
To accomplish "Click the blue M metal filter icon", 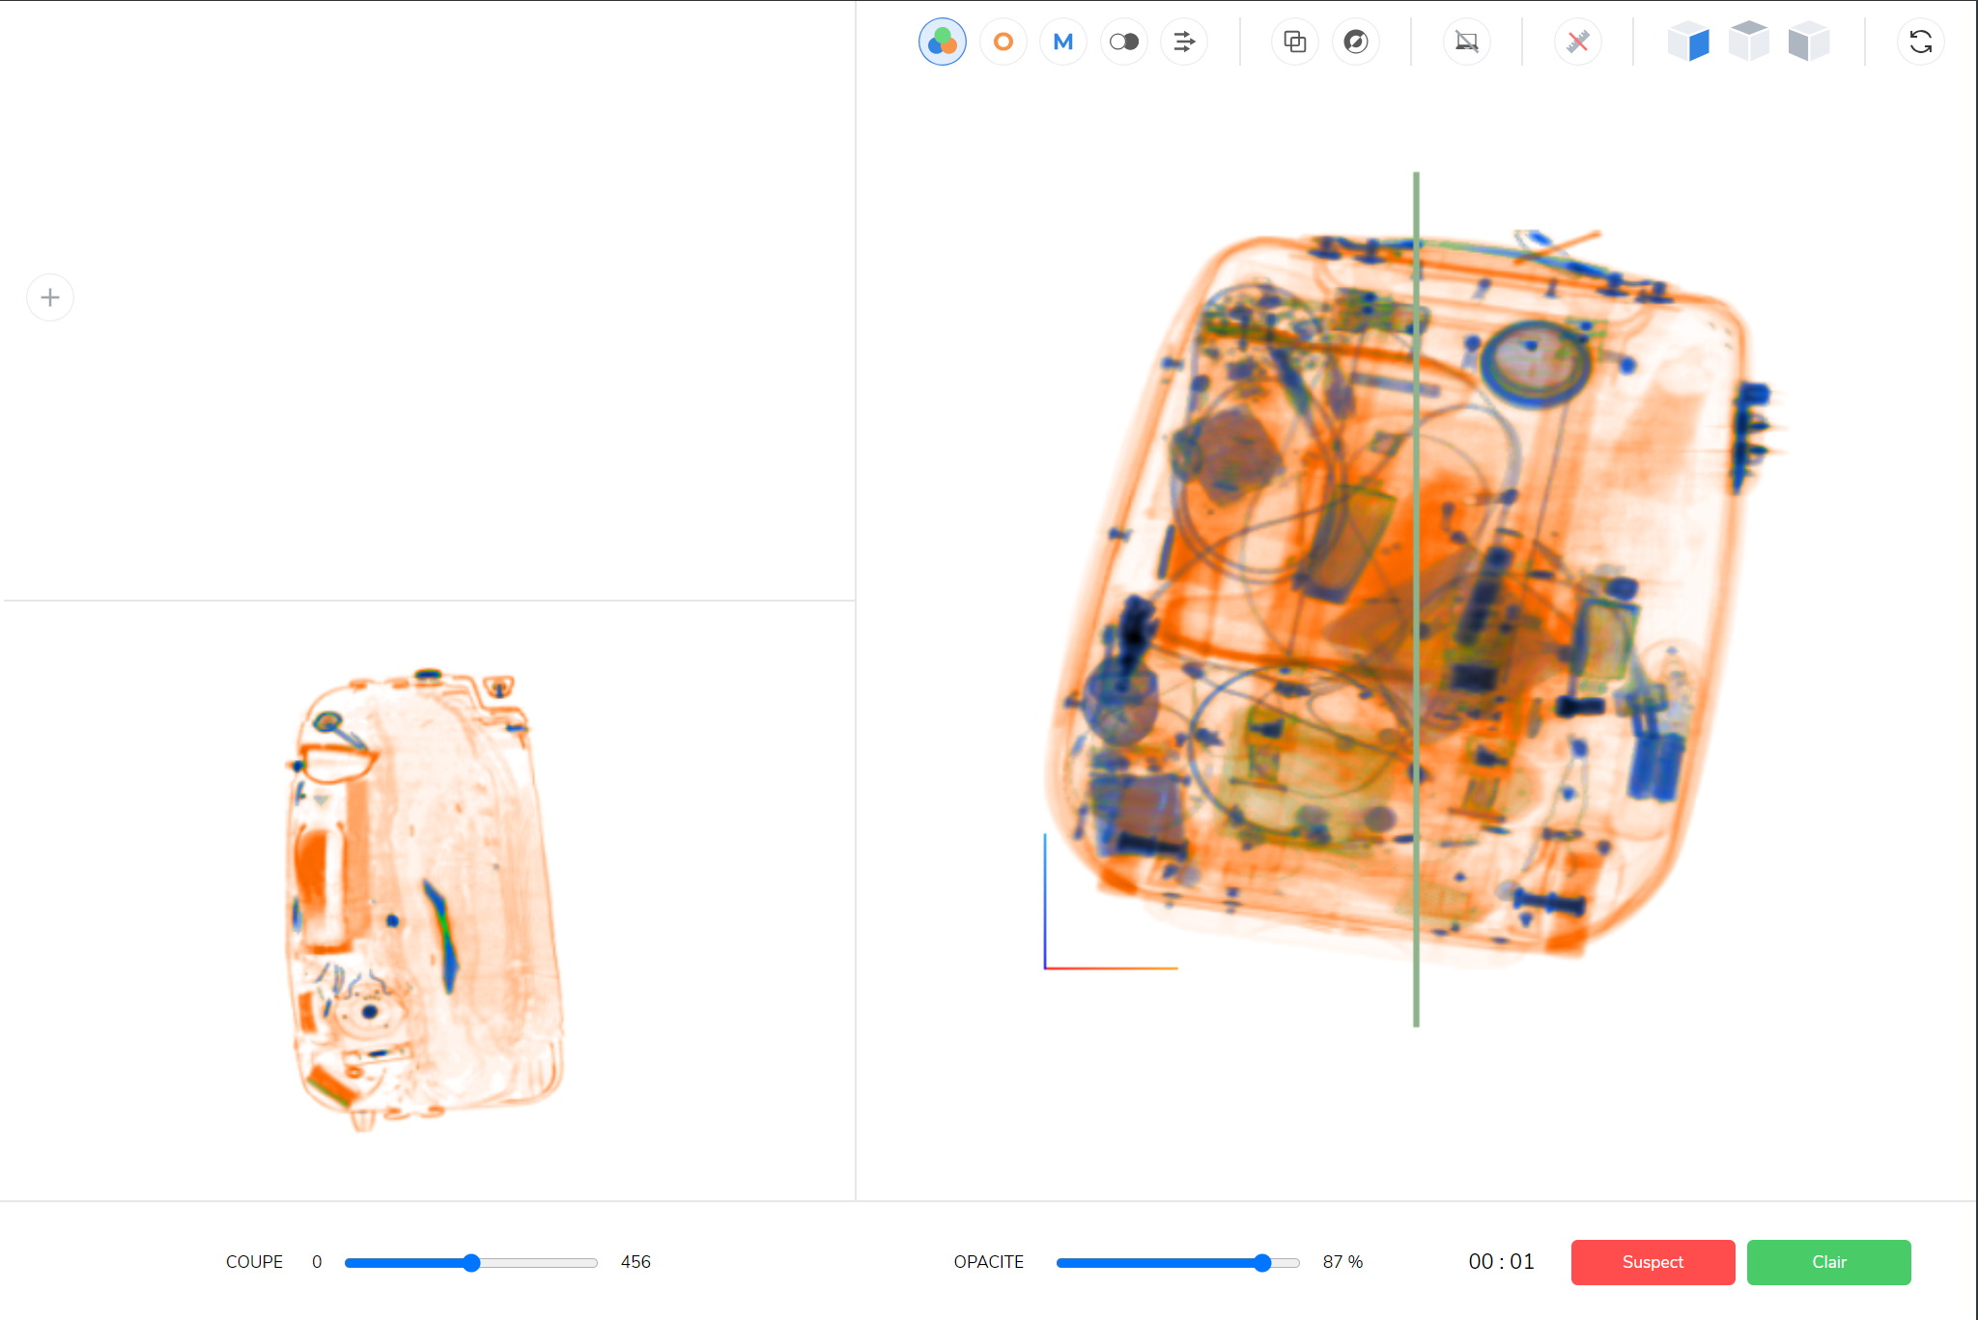I will click(1062, 42).
